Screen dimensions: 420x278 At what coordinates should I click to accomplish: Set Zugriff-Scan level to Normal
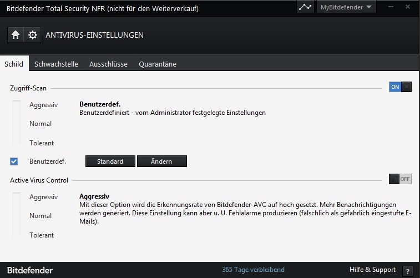click(x=41, y=124)
